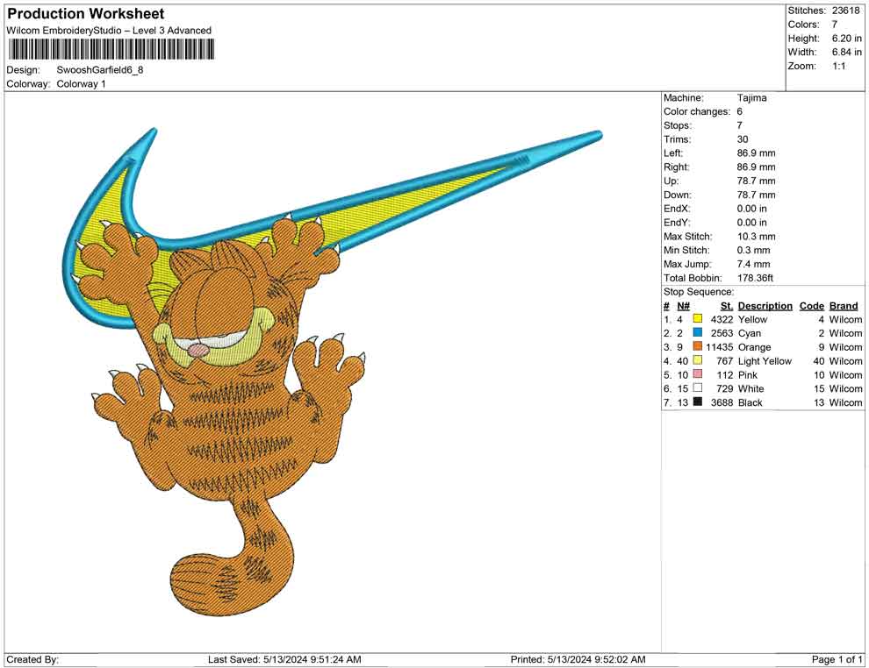The height and width of the screenshot is (668, 869).
Task: Click the Brand column header
Action: tap(844, 306)
